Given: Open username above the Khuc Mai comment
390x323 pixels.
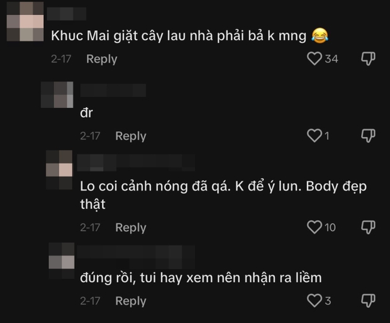Looking at the screenshot, I should [67, 14].
